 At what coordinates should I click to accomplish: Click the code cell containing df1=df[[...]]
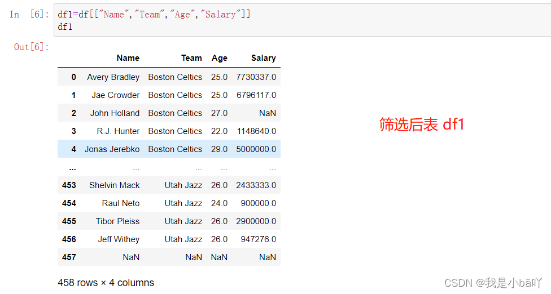(302, 20)
